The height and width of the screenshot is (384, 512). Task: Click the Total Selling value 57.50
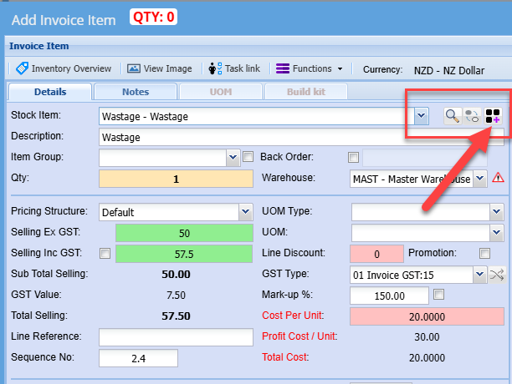[x=176, y=316]
